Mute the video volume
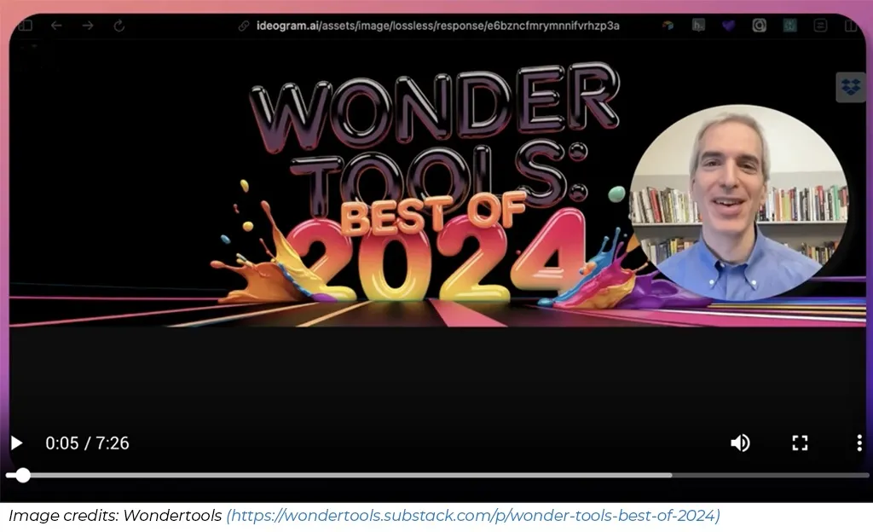The width and height of the screenshot is (873, 532). click(x=740, y=443)
